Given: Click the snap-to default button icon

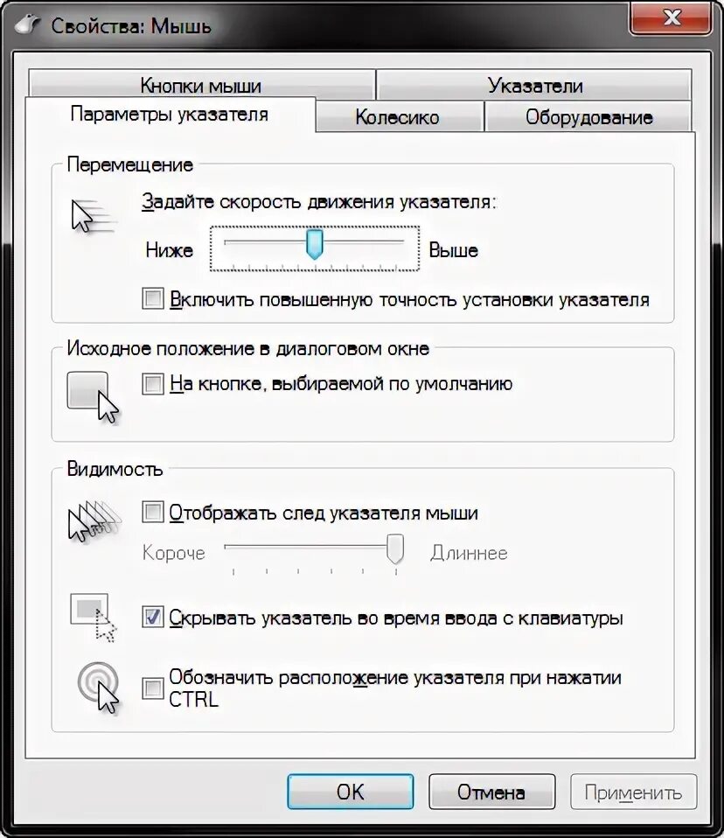Looking at the screenshot, I should point(93,397).
